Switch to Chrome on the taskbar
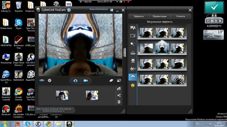The width and height of the screenshot is (227, 127). (x=49, y=124)
